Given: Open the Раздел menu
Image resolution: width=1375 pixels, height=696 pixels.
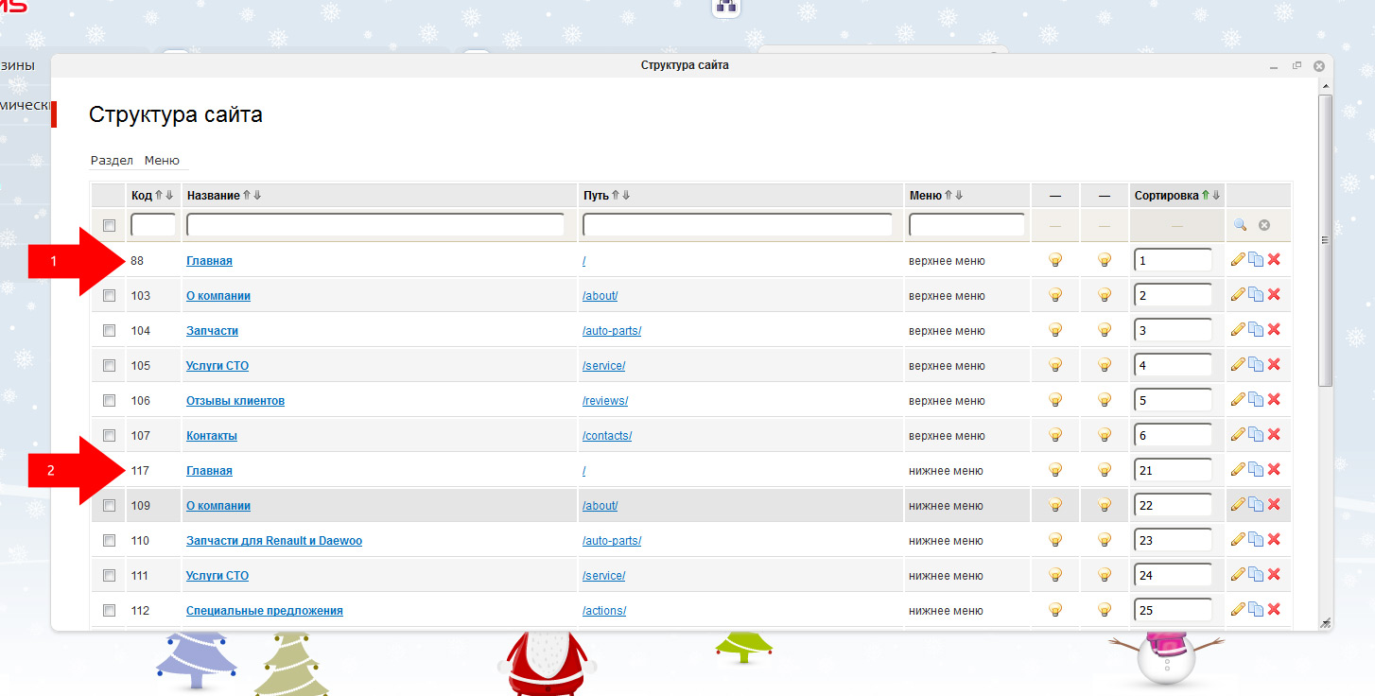Looking at the screenshot, I should pos(112,161).
